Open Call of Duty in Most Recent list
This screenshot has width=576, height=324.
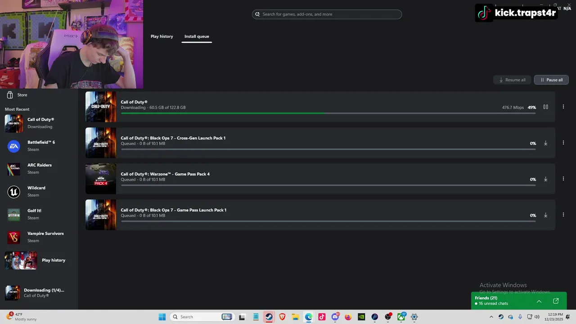(39, 123)
